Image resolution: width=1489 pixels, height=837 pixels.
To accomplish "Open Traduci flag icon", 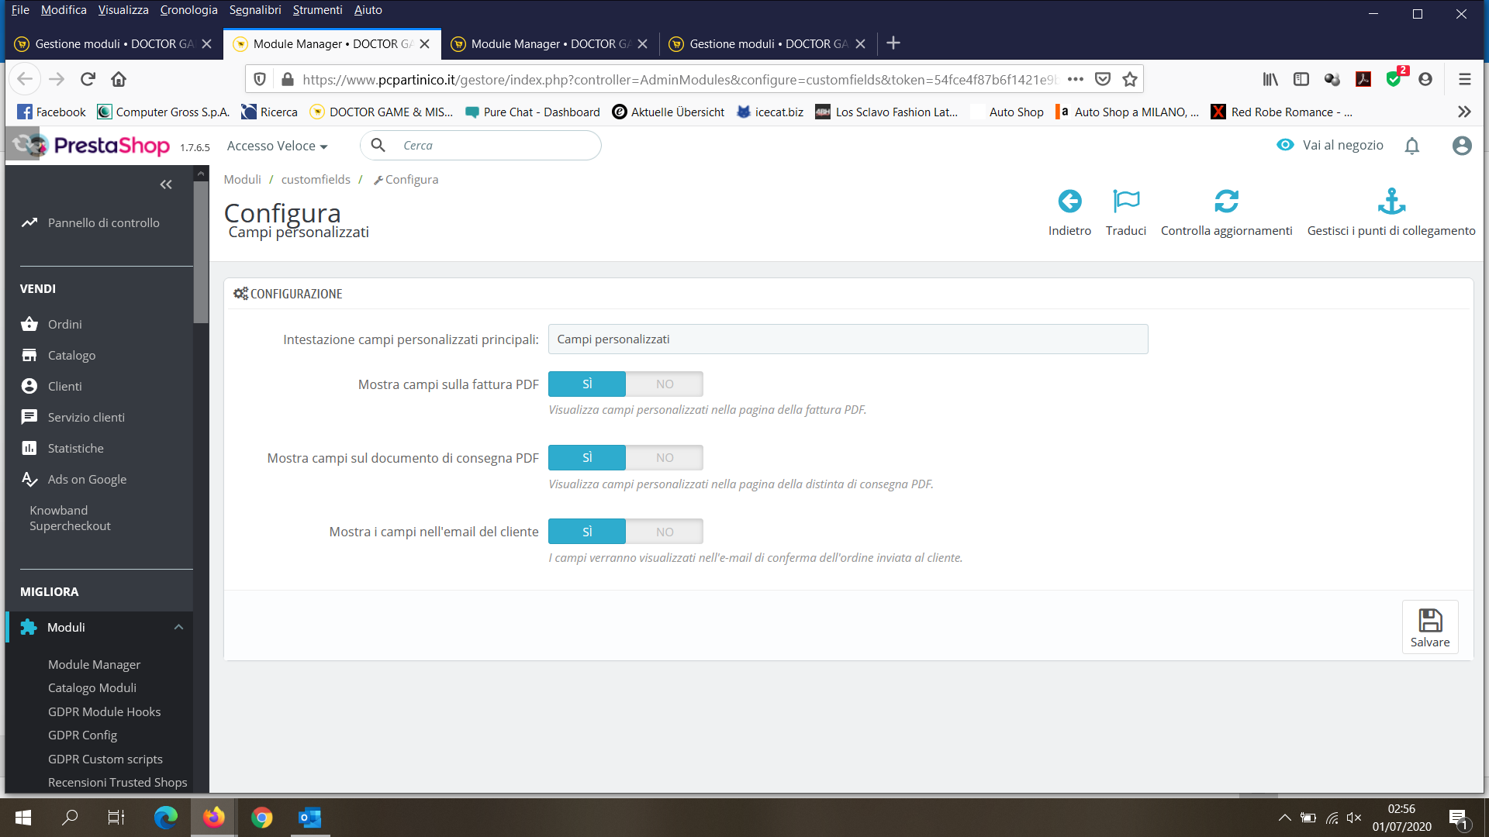I will pyautogui.click(x=1125, y=202).
